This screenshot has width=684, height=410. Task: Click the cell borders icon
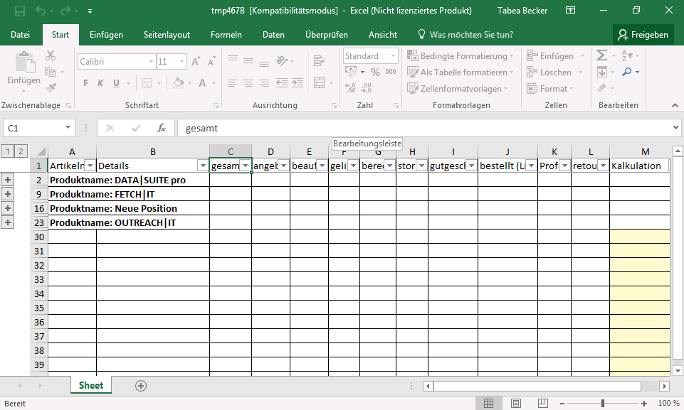coord(147,83)
